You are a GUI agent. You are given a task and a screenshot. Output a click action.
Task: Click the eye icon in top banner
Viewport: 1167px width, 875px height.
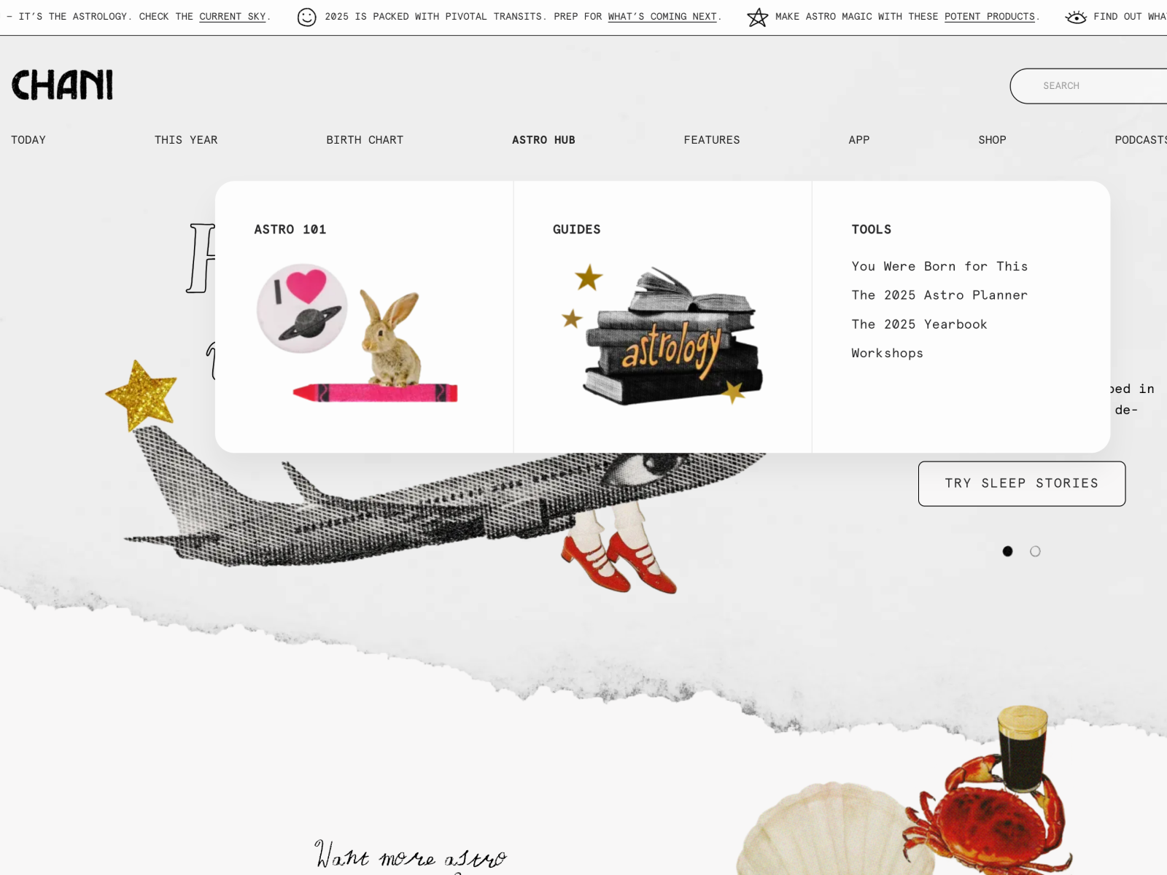(x=1076, y=17)
